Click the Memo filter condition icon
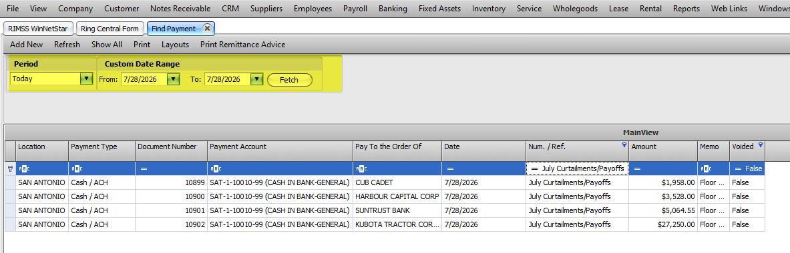Viewport: 790px width, 253px height. 705,169
